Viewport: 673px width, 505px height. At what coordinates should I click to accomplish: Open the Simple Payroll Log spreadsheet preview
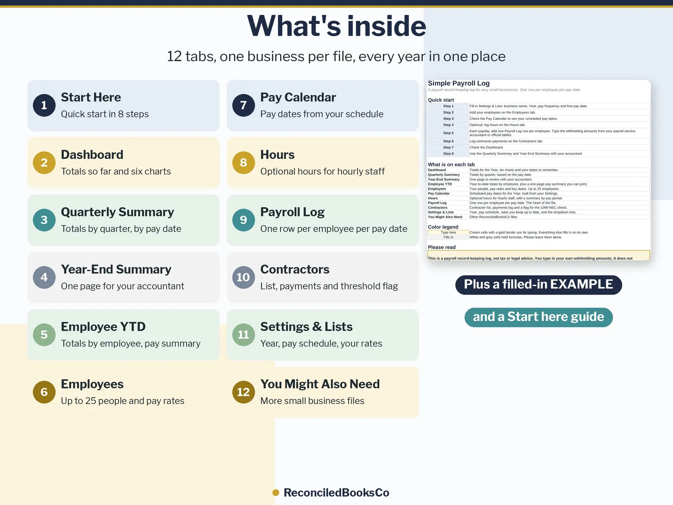(538, 170)
